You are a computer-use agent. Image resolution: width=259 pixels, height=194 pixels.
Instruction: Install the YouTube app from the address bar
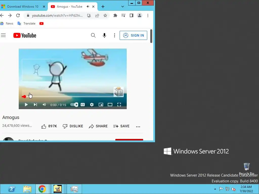[x=89, y=15]
